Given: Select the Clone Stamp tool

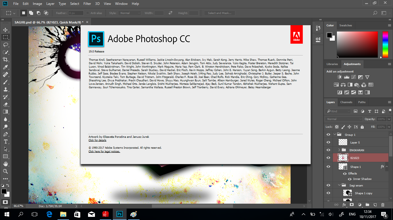Looking at the screenshot, I should coord(5,89).
